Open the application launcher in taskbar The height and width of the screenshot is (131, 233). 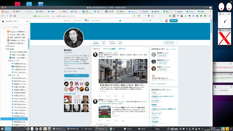click(x=2, y=129)
